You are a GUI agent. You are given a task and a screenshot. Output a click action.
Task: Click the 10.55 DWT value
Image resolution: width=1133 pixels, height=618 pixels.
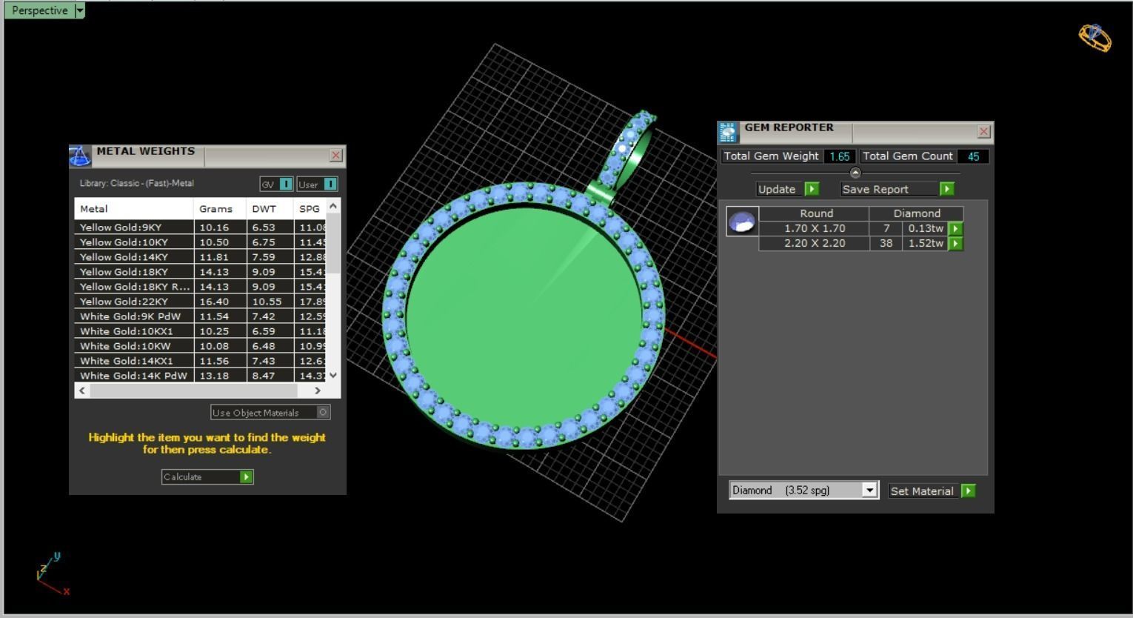[x=267, y=302]
